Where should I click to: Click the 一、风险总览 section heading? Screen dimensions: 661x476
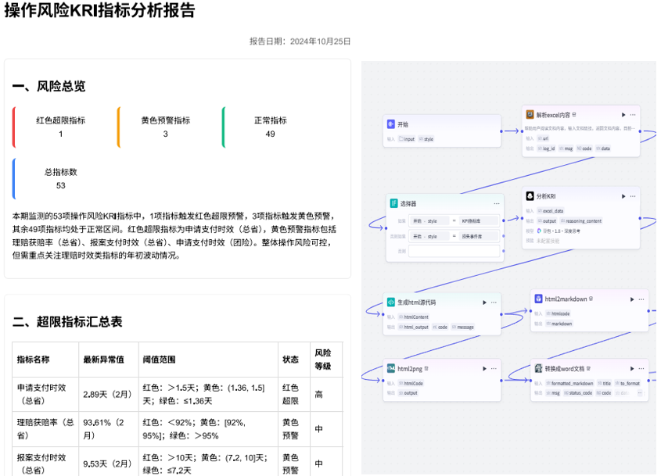click(49, 86)
